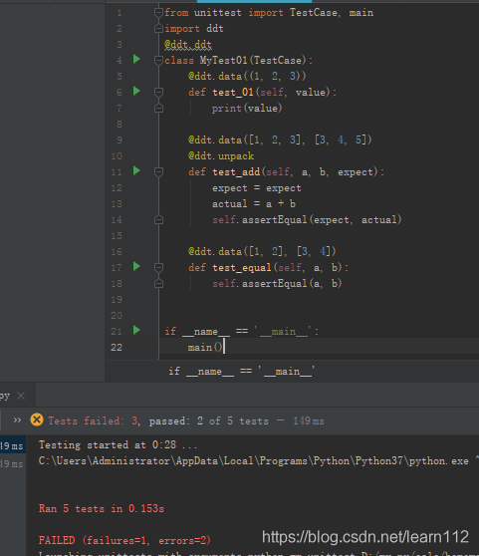Select the 149 ms test result row
This screenshot has height=556, width=479.
tap(13, 445)
